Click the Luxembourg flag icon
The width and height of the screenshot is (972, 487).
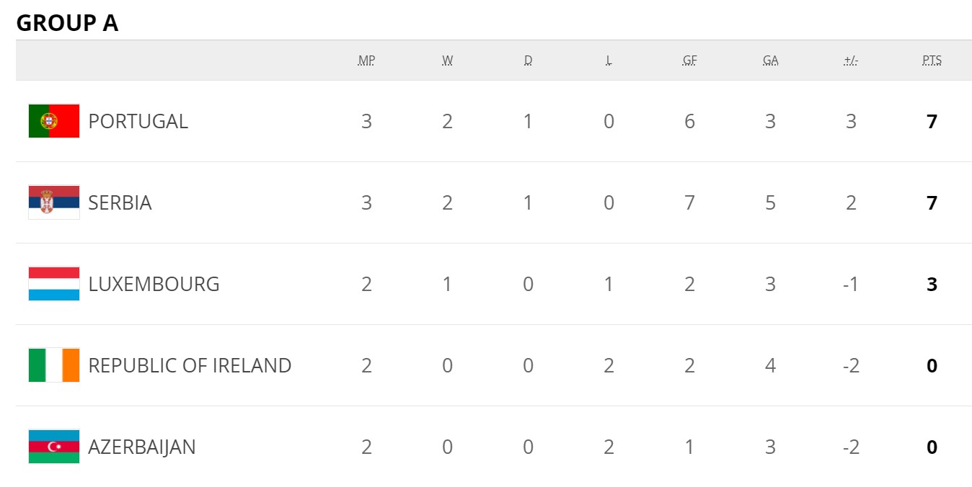(54, 284)
